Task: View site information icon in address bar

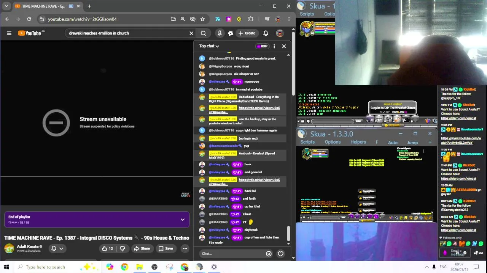Action: click(42, 19)
